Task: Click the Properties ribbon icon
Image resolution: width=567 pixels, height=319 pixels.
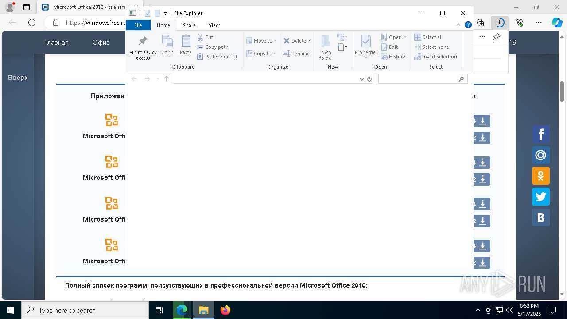Action: (x=366, y=42)
